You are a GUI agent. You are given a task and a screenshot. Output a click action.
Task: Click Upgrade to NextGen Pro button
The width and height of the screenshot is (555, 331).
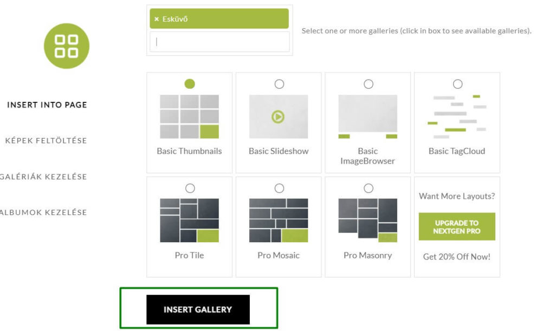click(x=457, y=226)
